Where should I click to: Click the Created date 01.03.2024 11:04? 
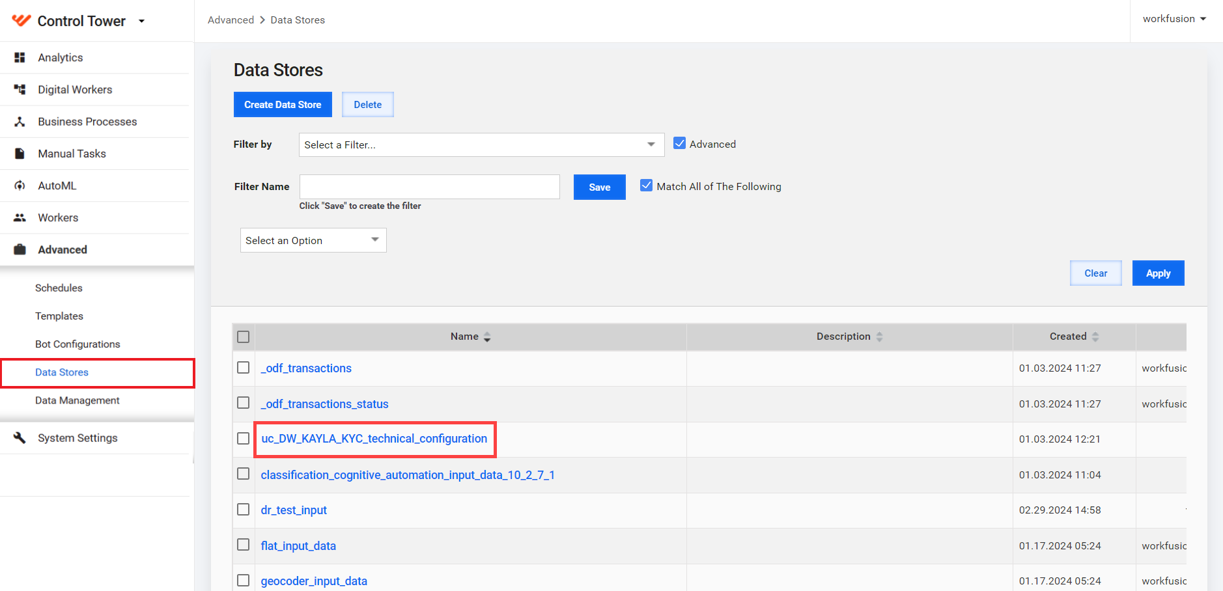(x=1060, y=475)
